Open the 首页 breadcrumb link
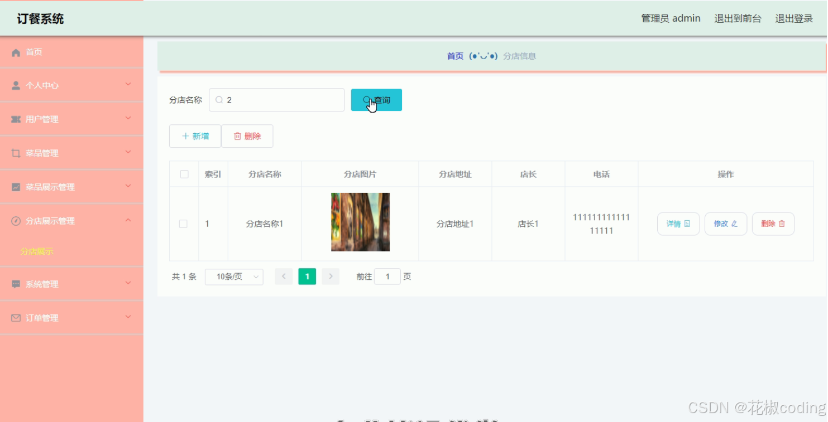Image resolution: width=828 pixels, height=422 pixels. point(454,55)
